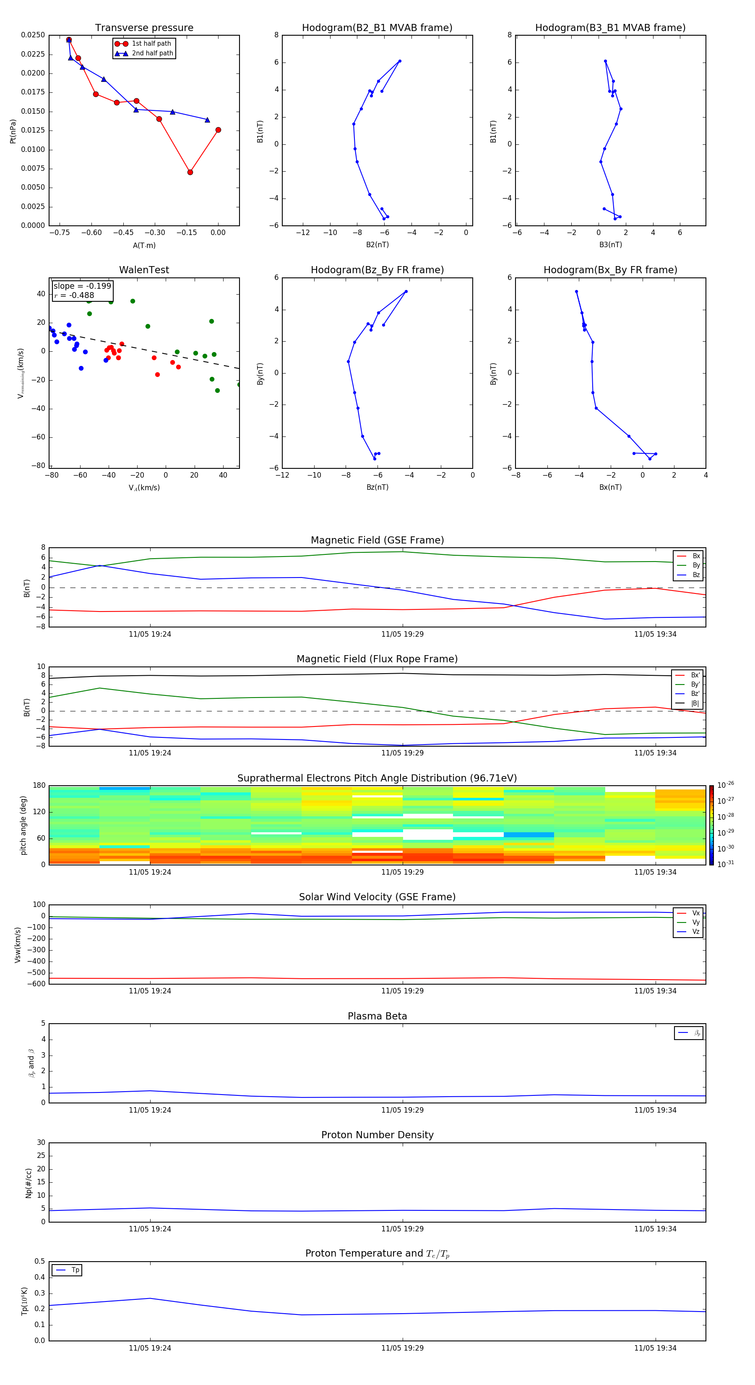The width and height of the screenshot is (755, 1385).
Task: Click the 'Vsw(km/s)' axis label
Action: tap(18, 945)
